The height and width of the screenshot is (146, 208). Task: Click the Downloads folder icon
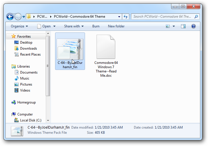(16, 48)
